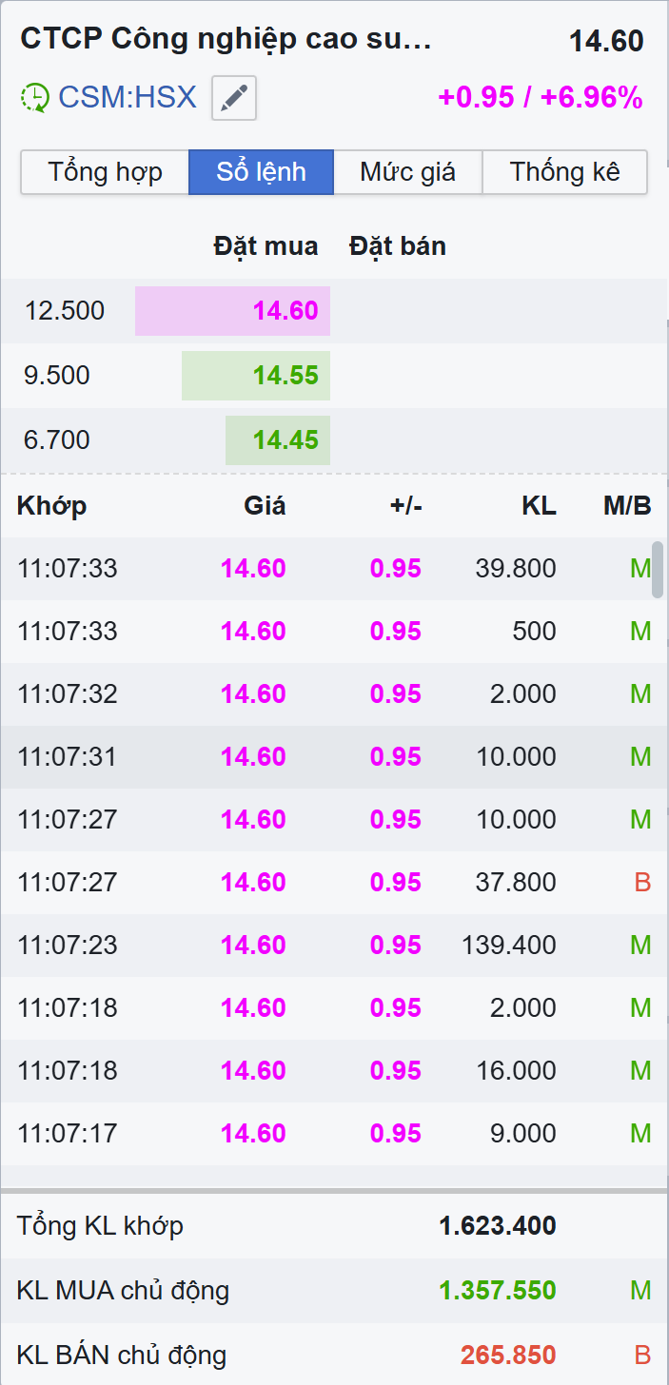Click the pencil edit icon

[234, 98]
